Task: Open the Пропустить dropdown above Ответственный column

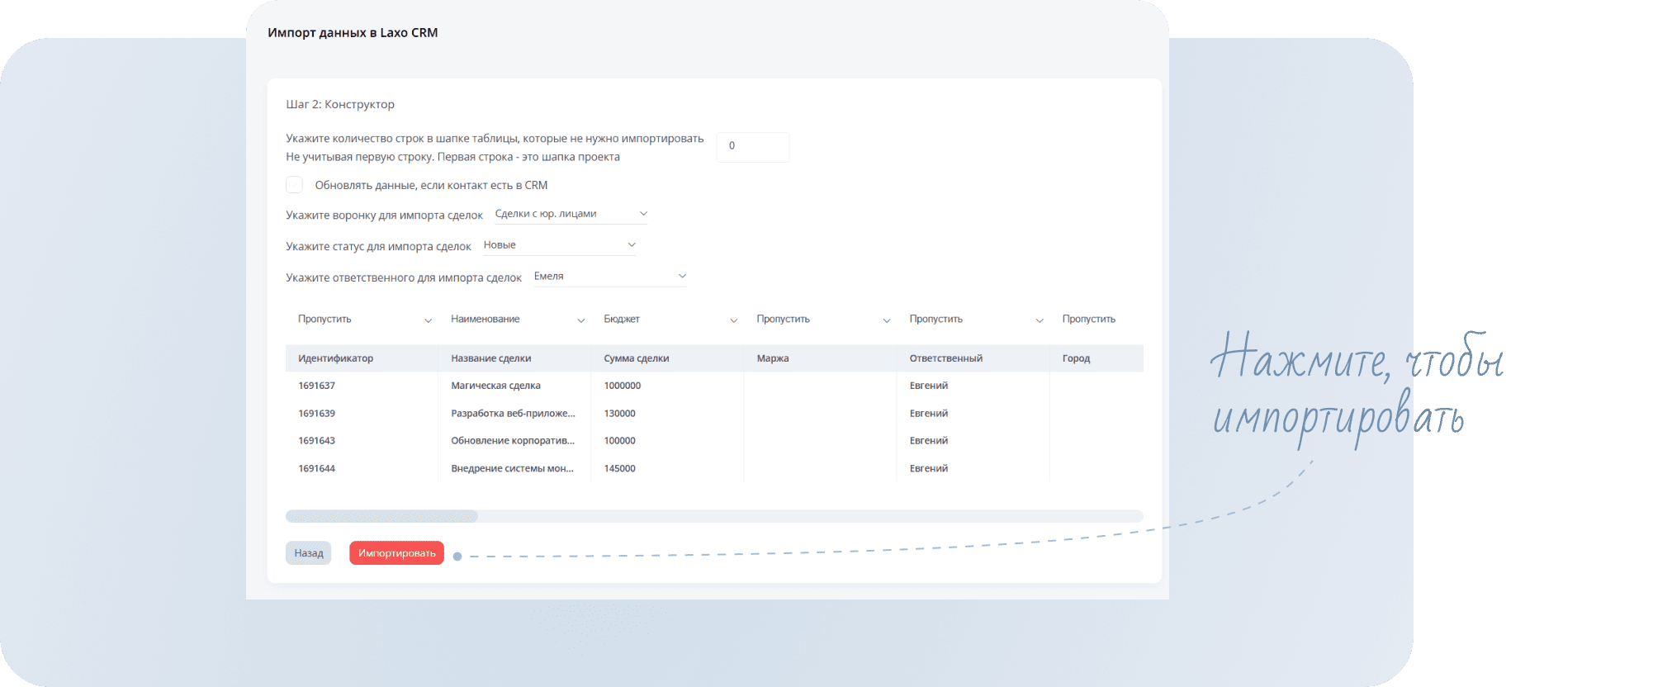Action: point(975,320)
